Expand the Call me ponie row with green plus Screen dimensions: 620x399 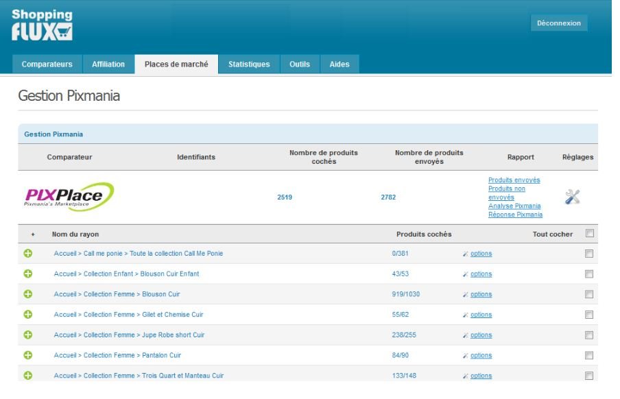coord(28,254)
